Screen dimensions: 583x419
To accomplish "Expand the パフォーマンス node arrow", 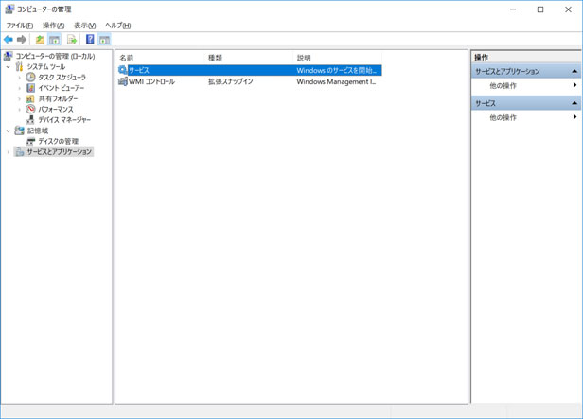I will [19, 109].
